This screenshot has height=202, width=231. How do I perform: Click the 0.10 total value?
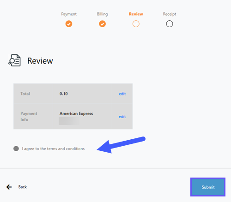click(64, 94)
